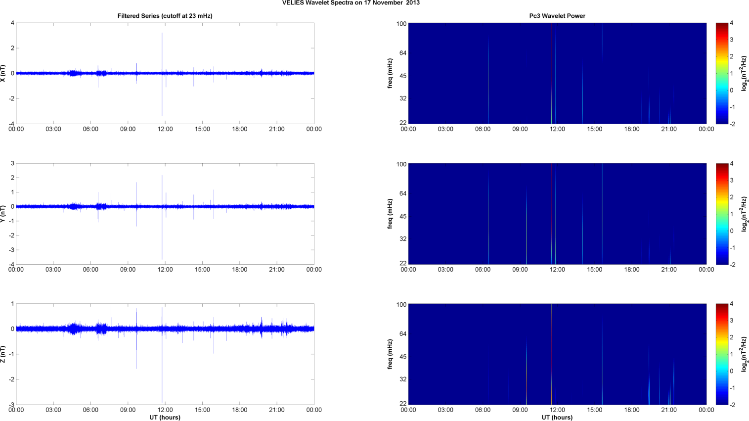Click the "-4" y-axis tick on the X series plot
The height and width of the screenshot is (421, 749).
point(11,124)
